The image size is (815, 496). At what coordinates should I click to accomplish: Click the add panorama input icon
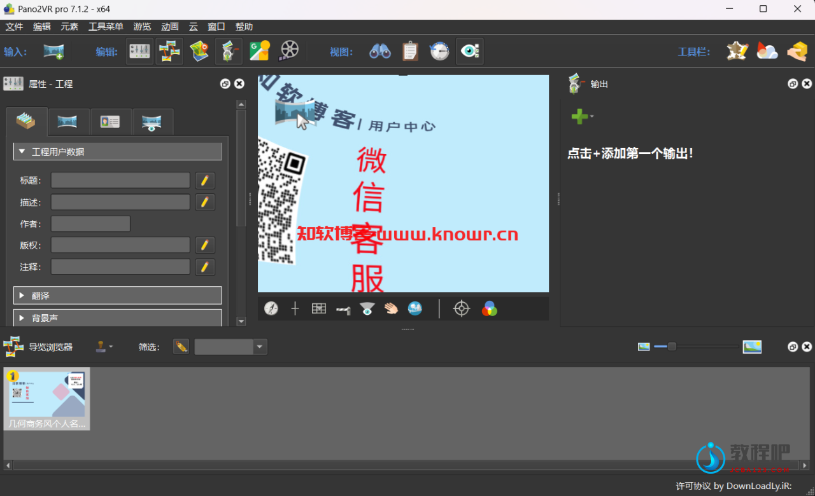pos(53,52)
